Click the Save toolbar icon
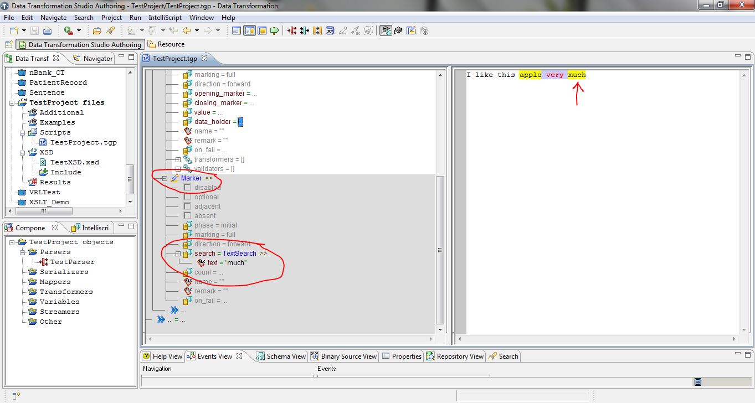This screenshot has height=403, width=755. (x=34, y=31)
